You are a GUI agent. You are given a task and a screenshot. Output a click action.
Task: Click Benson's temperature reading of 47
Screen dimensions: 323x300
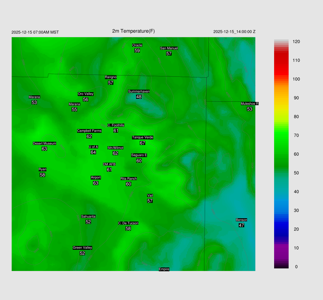(241, 225)
